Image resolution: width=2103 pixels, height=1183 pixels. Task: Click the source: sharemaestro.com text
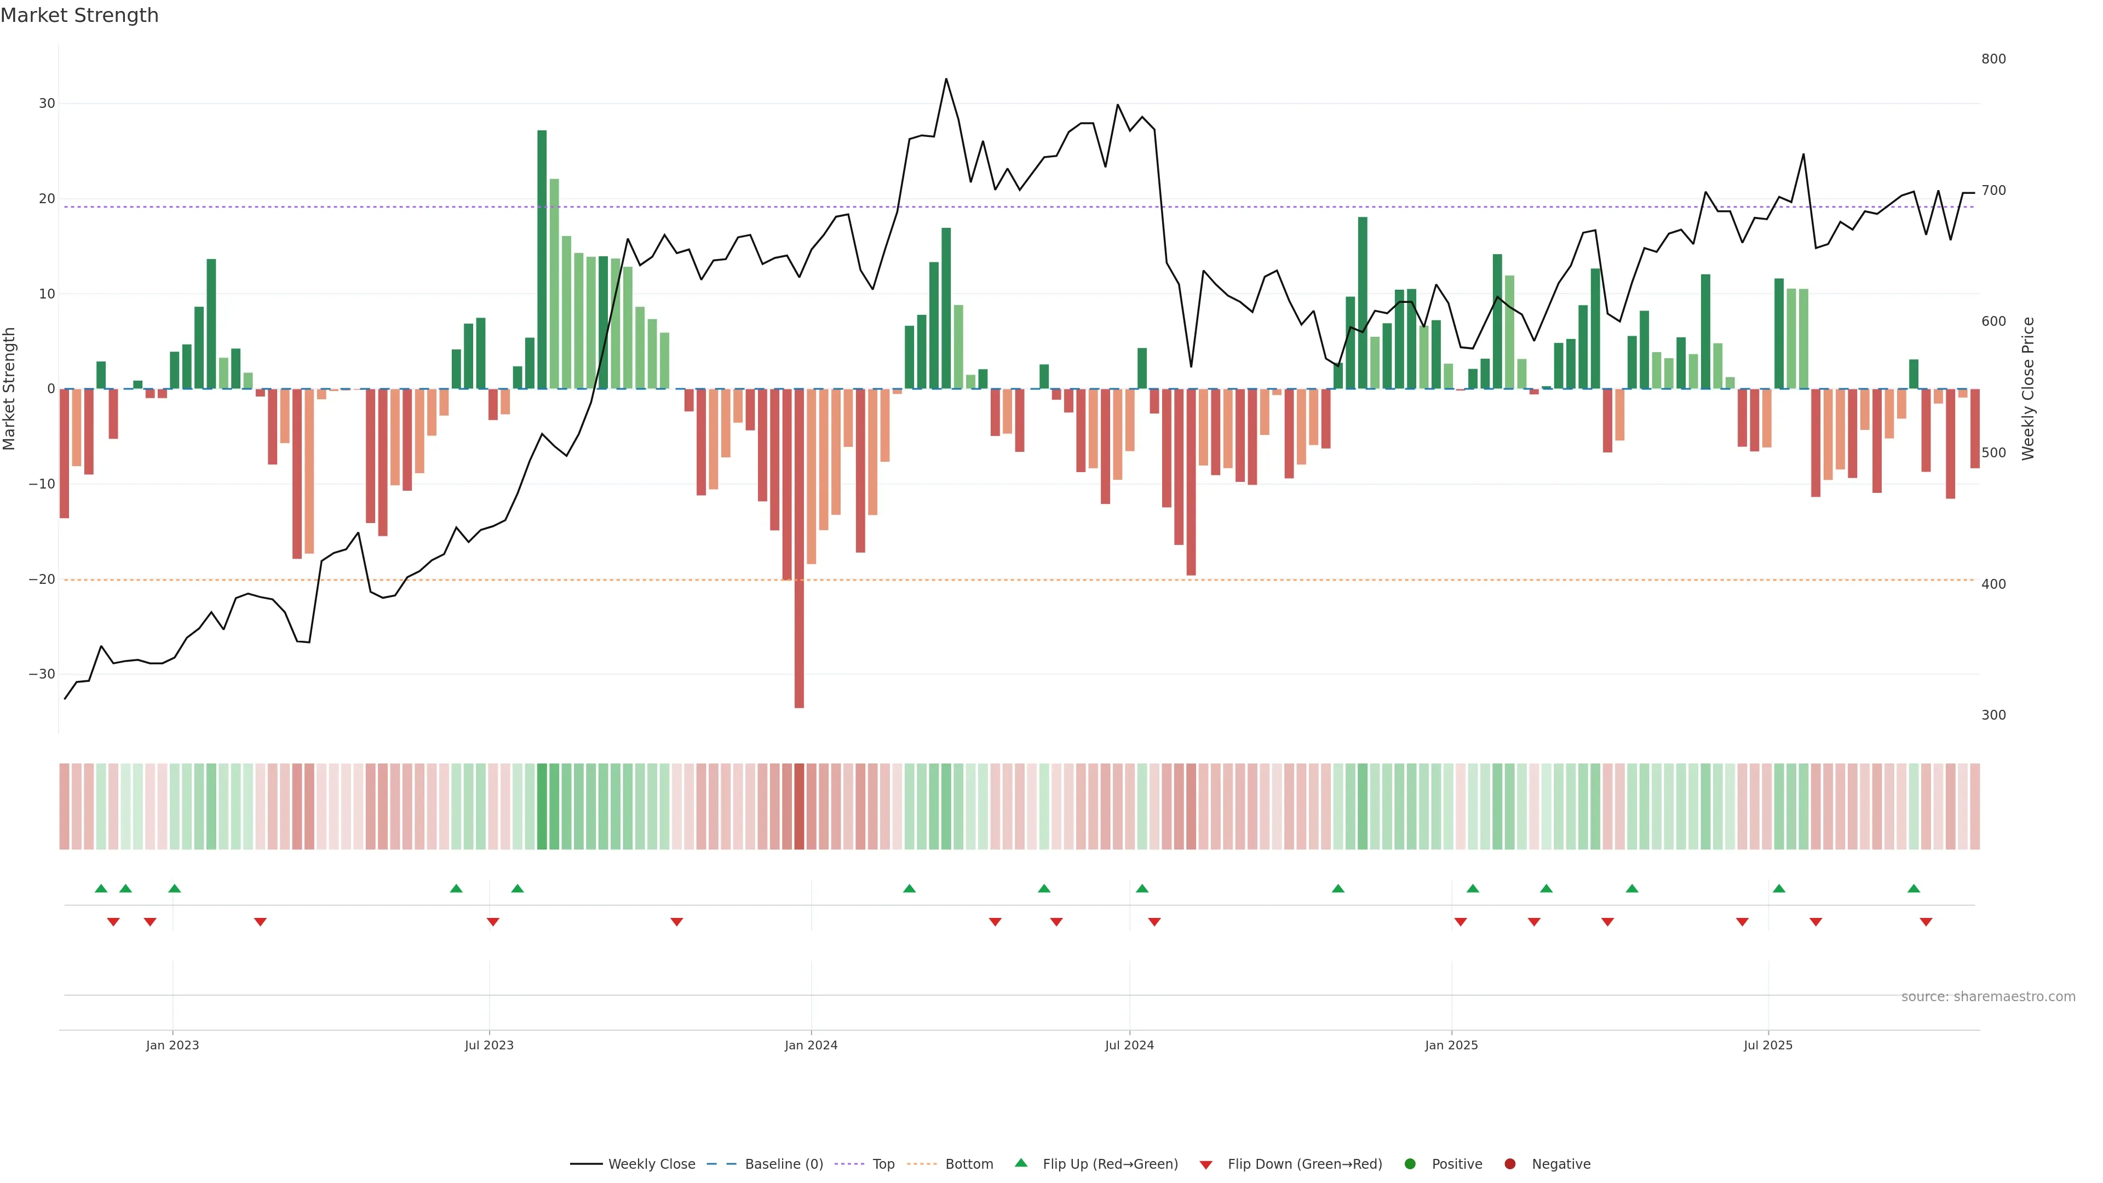click(x=1988, y=997)
